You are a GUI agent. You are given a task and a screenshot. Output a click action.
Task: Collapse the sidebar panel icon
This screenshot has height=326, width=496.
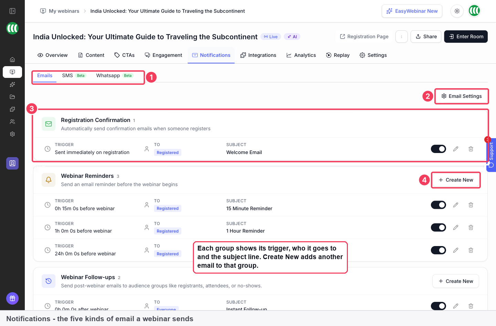[12, 11]
